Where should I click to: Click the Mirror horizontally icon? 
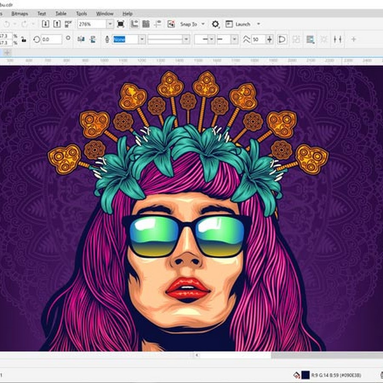pos(81,40)
